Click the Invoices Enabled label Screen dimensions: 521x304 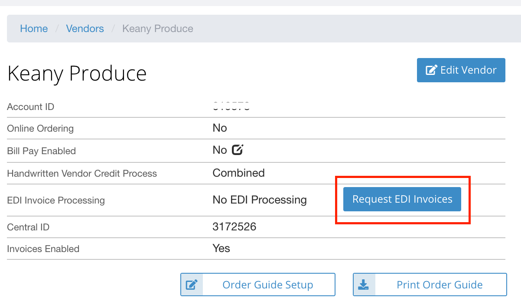pyautogui.click(x=43, y=249)
